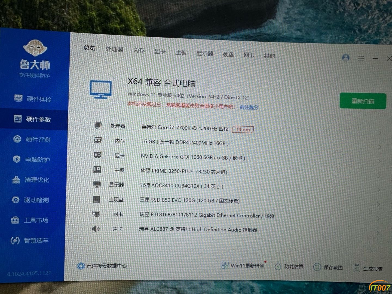Click the 硬件评测 gauge icon
The width and height of the screenshot is (392, 294).
[x=17, y=139]
